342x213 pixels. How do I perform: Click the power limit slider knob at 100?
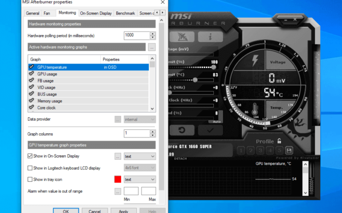[214, 67]
